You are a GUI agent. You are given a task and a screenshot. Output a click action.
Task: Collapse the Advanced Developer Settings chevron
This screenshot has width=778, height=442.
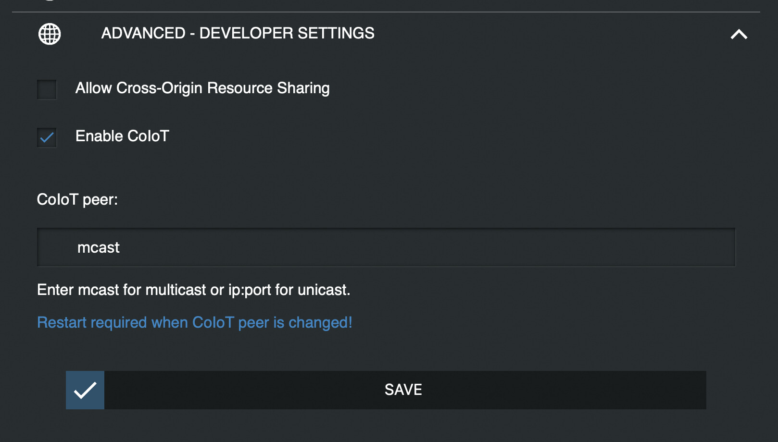(x=739, y=34)
